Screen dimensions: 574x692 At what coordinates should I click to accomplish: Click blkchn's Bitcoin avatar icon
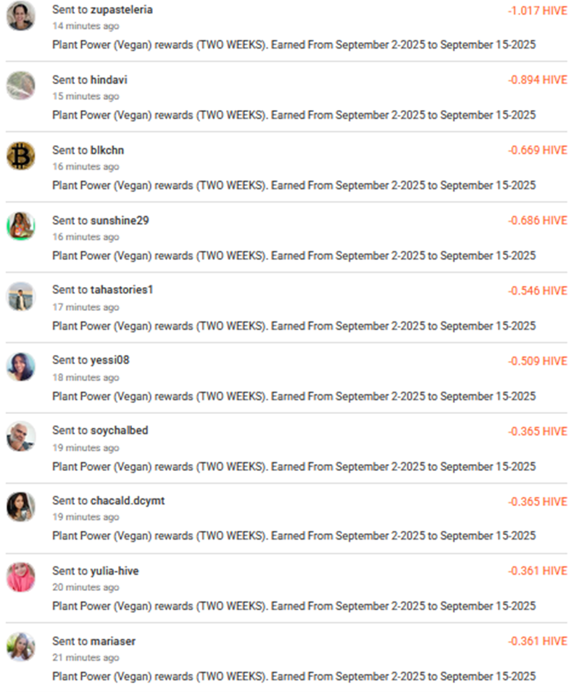[x=21, y=156]
